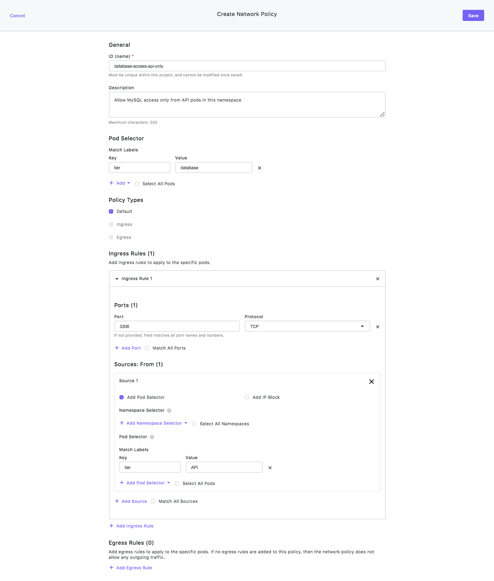494x581 pixels.
Task: Toggle Default policy type checkbox
Action: pos(111,211)
